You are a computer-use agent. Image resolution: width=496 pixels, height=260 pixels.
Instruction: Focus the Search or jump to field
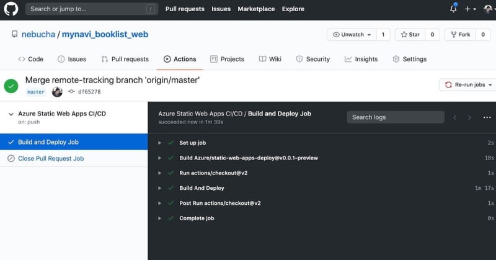pyautogui.click(x=92, y=9)
